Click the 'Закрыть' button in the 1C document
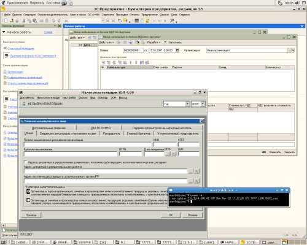 coord(289,152)
